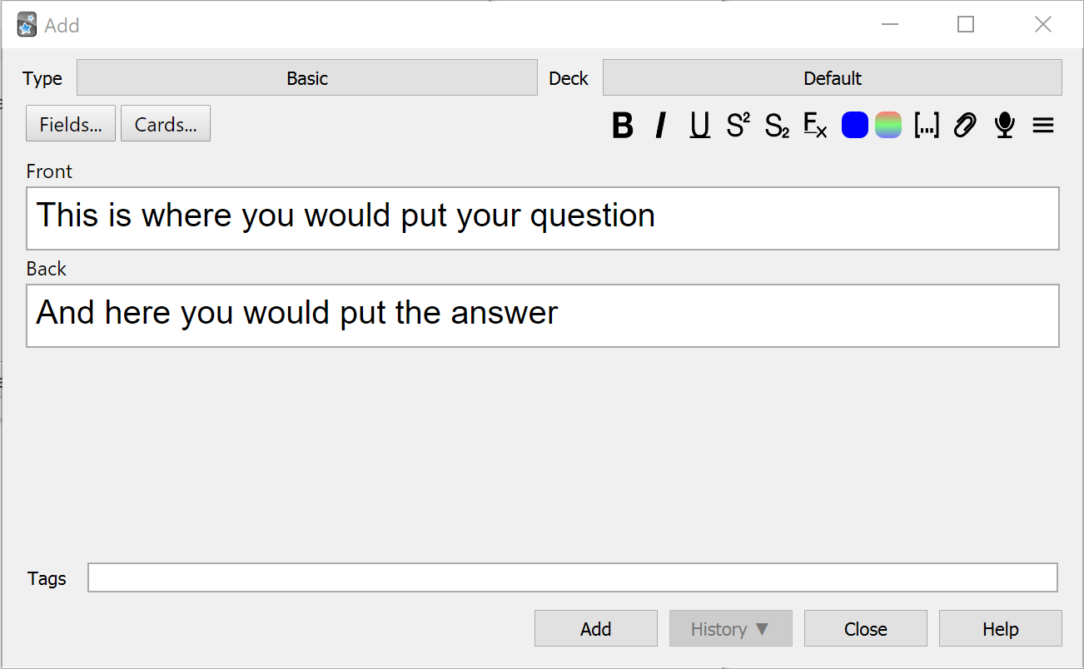The height and width of the screenshot is (669, 1084).
Task: Toggle italic text formatting
Action: click(659, 126)
